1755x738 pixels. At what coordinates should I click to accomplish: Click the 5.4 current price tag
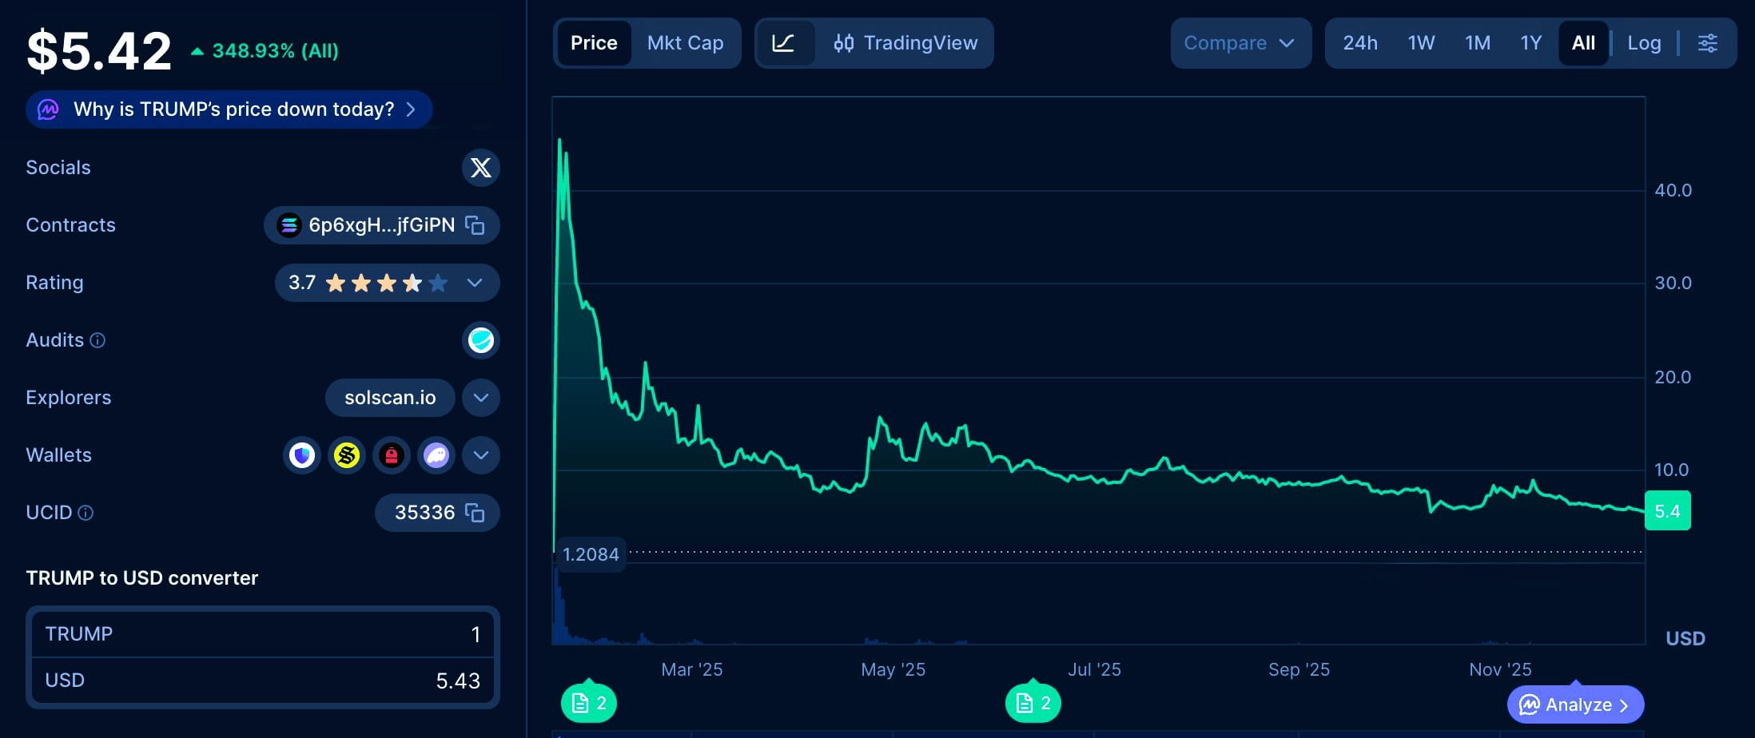pyautogui.click(x=1667, y=511)
